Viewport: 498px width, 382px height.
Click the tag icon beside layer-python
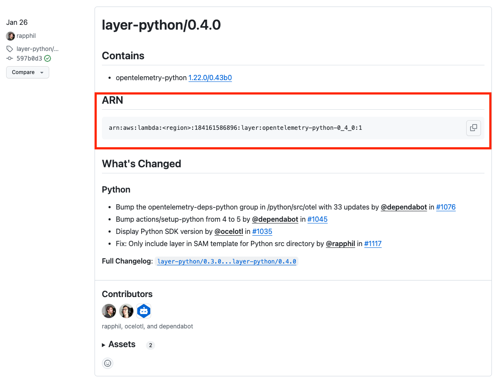click(x=9, y=48)
